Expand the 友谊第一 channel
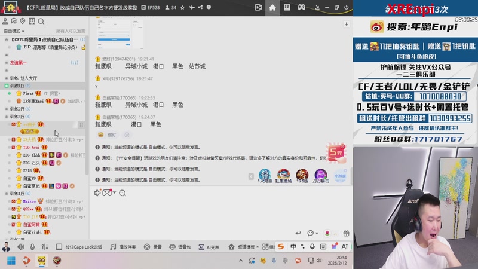 [7, 63]
